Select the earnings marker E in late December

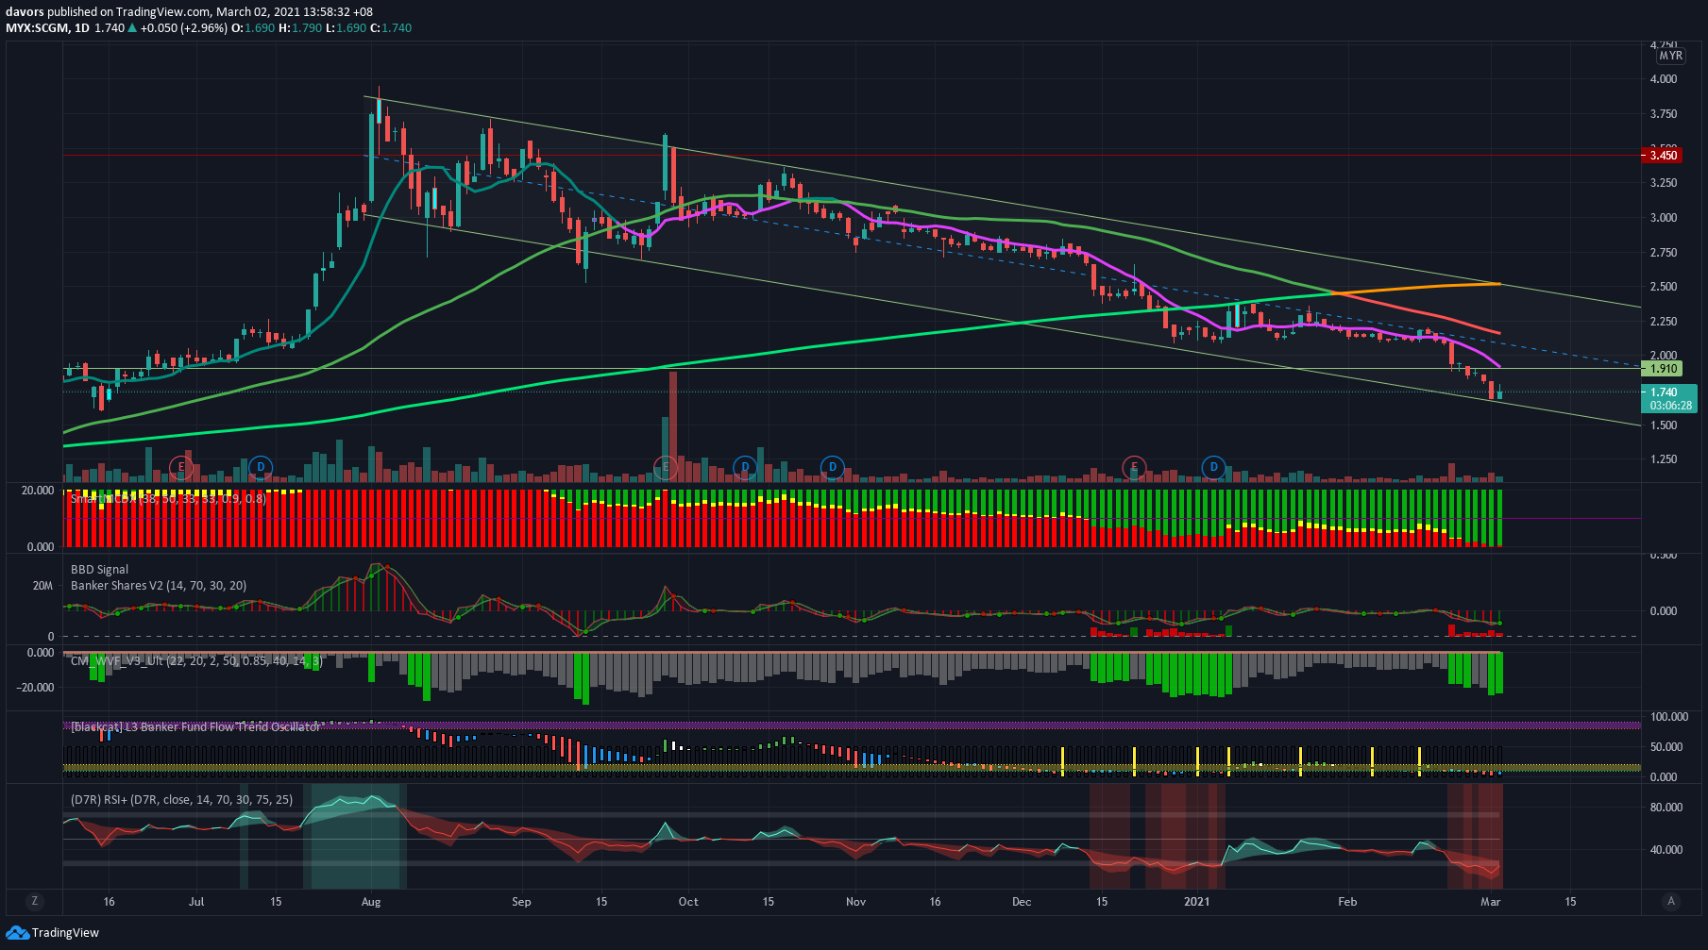coord(1134,467)
